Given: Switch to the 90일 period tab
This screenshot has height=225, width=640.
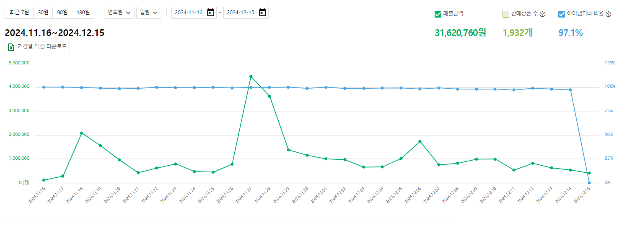Looking at the screenshot, I should point(62,13).
